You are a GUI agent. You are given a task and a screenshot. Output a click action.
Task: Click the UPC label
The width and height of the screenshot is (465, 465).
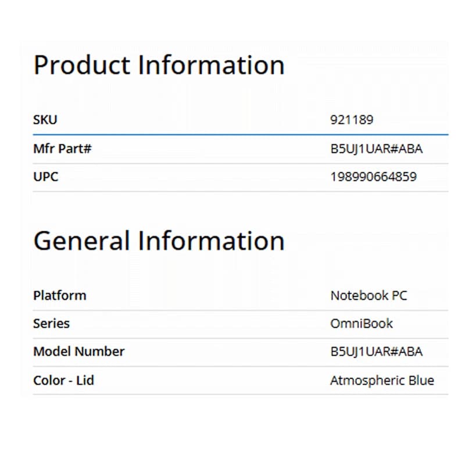[x=46, y=177]
